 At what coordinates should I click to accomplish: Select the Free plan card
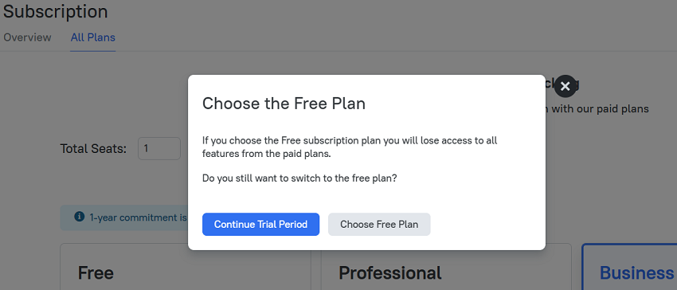pyautogui.click(x=186, y=267)
